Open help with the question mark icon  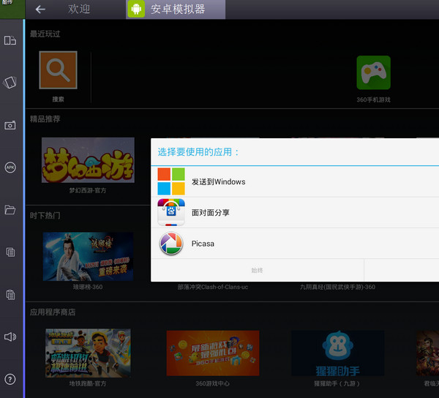[10, 379]
